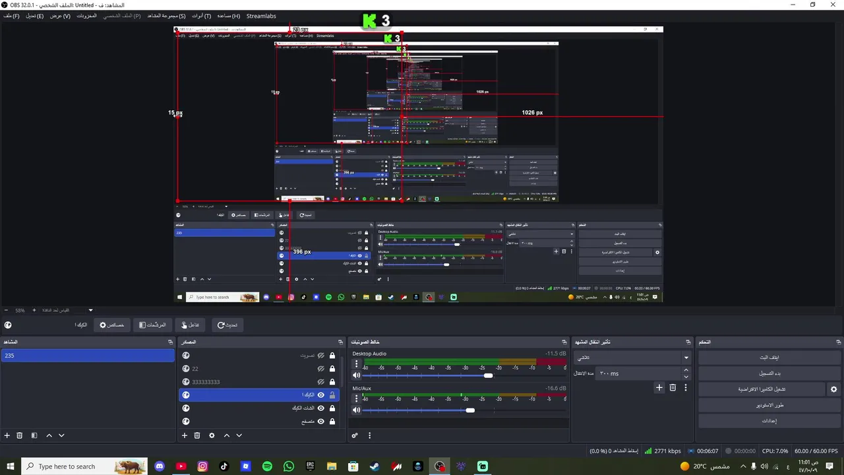Move the selected source up
This screenshot has height=475, width=844.
227,435
